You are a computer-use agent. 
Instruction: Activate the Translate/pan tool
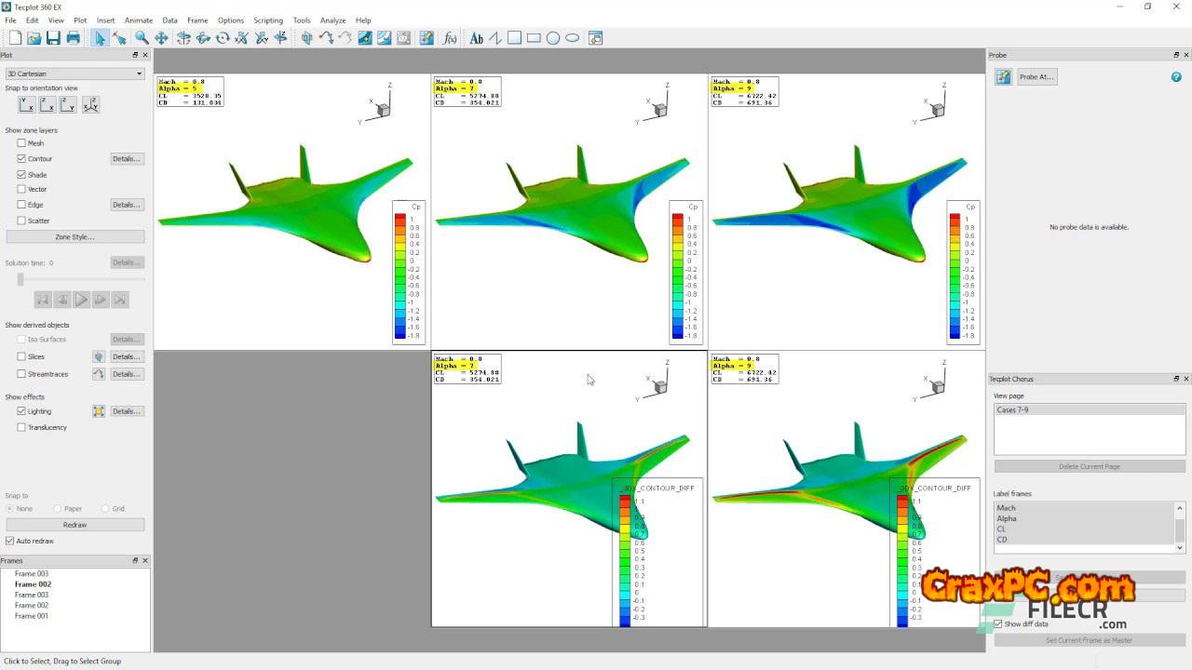coord(161,38)
